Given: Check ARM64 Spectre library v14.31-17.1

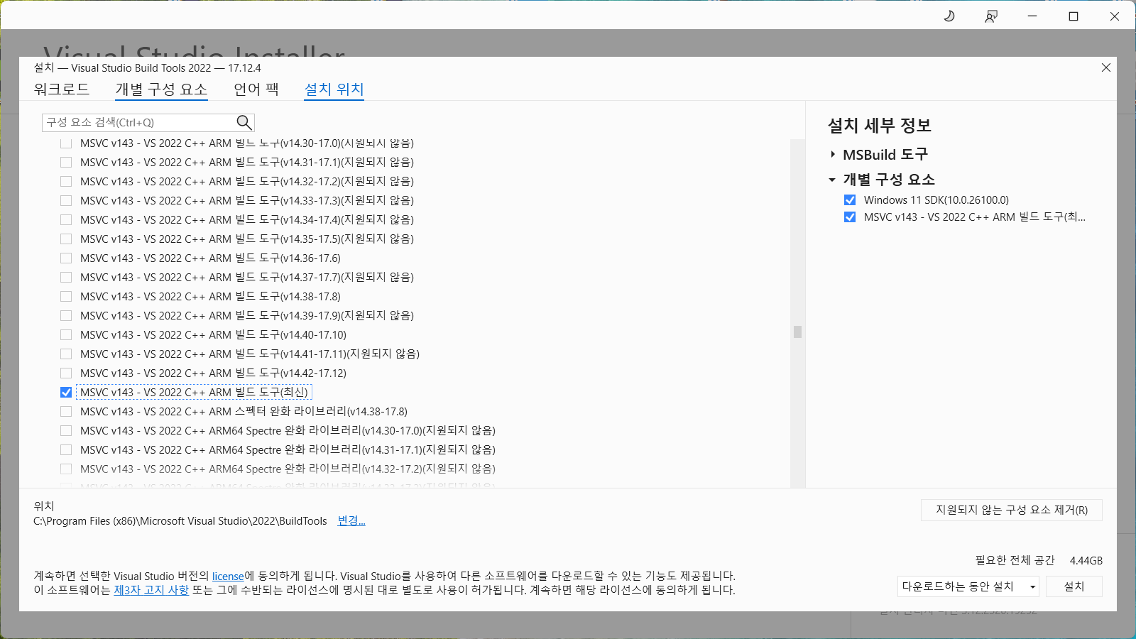Looking at the screenshot, I should pos(66,450).
